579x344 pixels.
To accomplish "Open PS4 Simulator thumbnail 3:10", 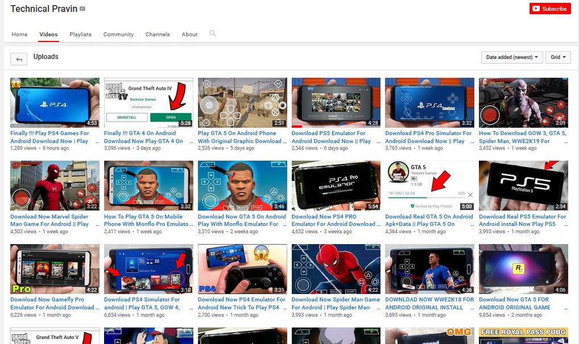I will pyautogui.click(x=148, y=269).
